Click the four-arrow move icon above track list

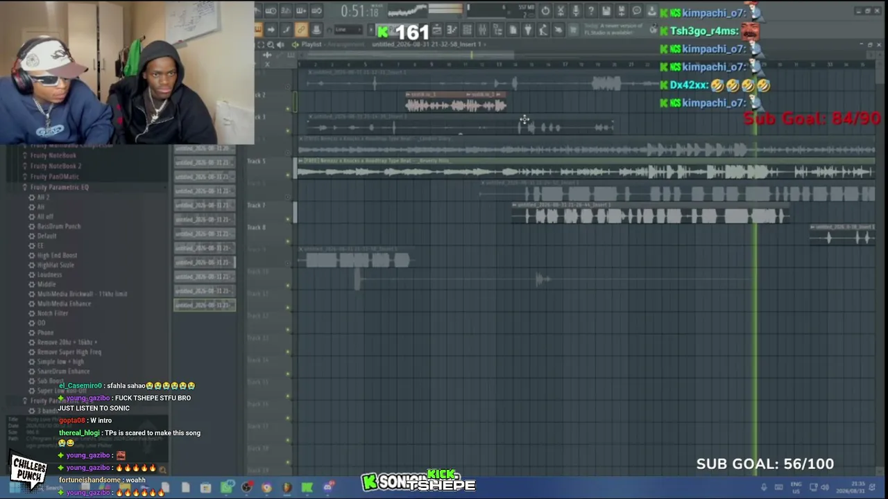pos(267,55)
